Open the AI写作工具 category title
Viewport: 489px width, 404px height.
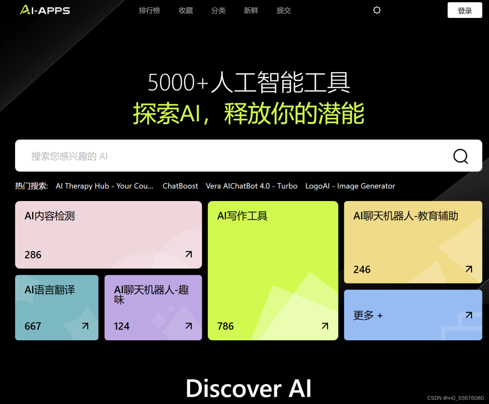click(x=242, y=216)
